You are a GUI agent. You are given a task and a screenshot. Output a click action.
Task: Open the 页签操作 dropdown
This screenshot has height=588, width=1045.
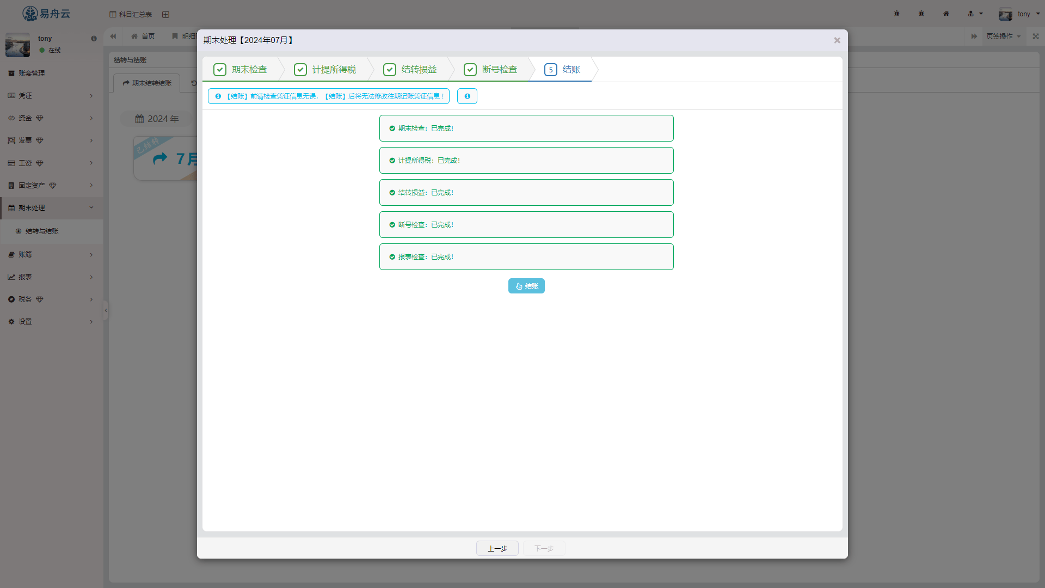click(1004, 36)
